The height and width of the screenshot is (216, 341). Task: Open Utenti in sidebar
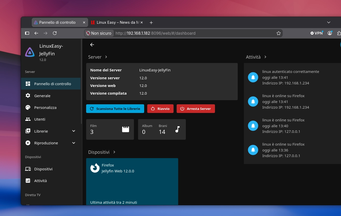51,119
